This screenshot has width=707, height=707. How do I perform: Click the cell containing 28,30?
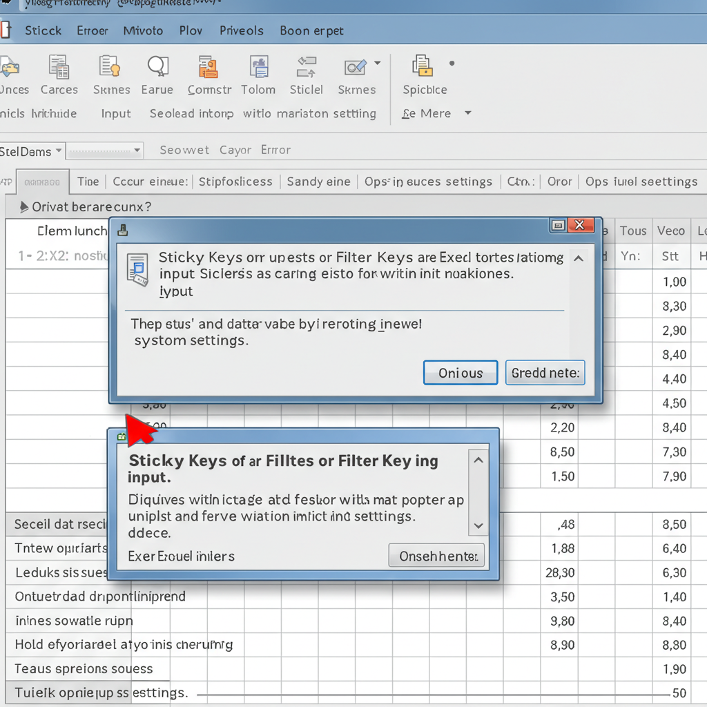pos(559,572)
